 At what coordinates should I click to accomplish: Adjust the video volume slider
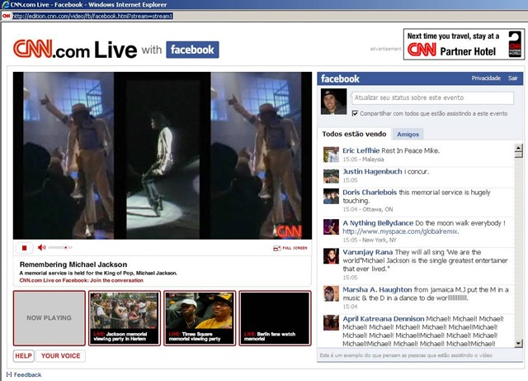pos(60,247)
